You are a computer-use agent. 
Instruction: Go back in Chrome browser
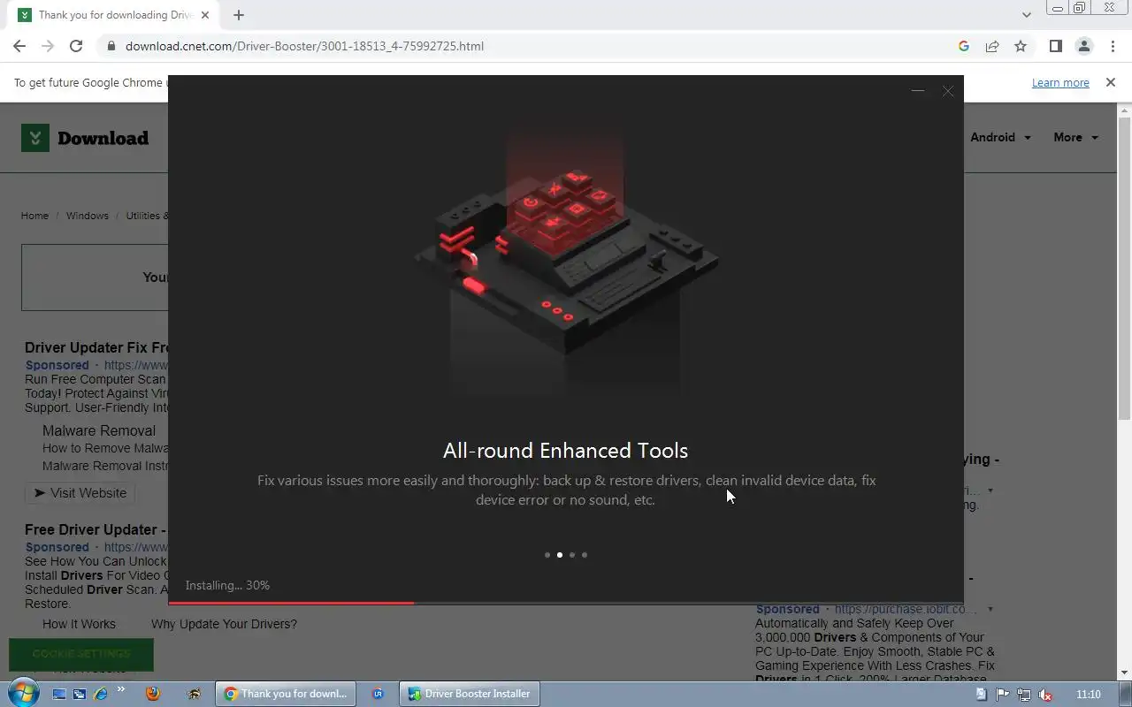click(19, 46)
